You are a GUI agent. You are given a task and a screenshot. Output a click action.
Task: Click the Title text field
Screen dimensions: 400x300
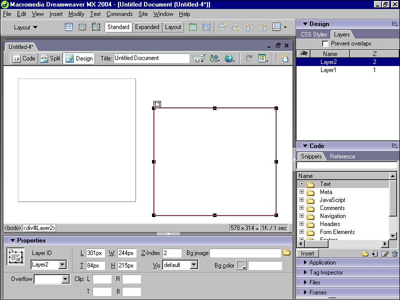click(151, 58)
